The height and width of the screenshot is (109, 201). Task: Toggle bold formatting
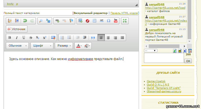(10, 37)
